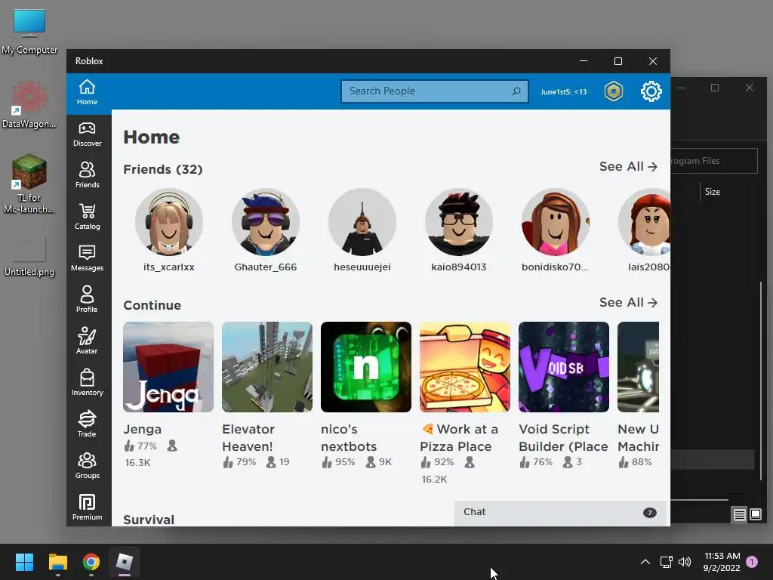Image resolution: width=773 pixels, height=580 pixels.
Task: Open the notification badge in taskbar
Action: coord(752,562)
